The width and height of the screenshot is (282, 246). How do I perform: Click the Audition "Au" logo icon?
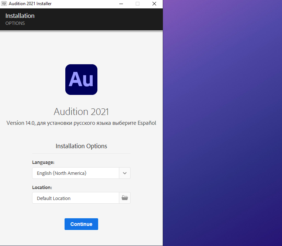(x=81, y=80)
